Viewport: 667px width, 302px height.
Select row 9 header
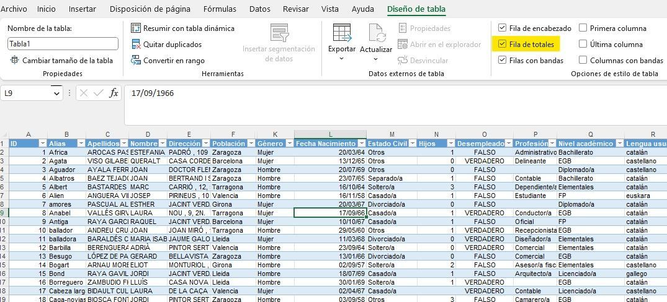coord(4,212)
